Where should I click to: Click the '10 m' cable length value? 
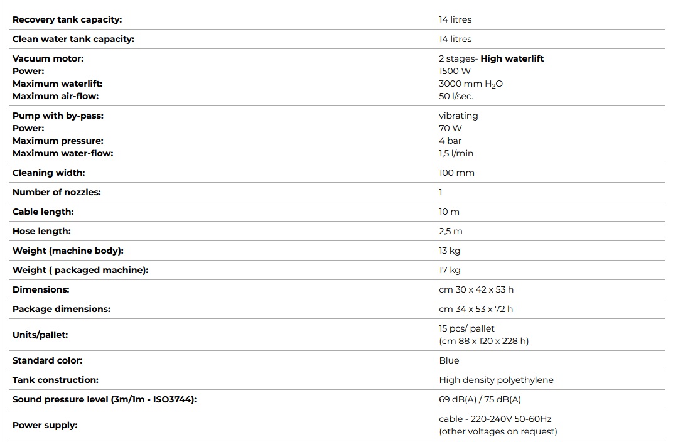pyautogui.click(x=449, y=212)
